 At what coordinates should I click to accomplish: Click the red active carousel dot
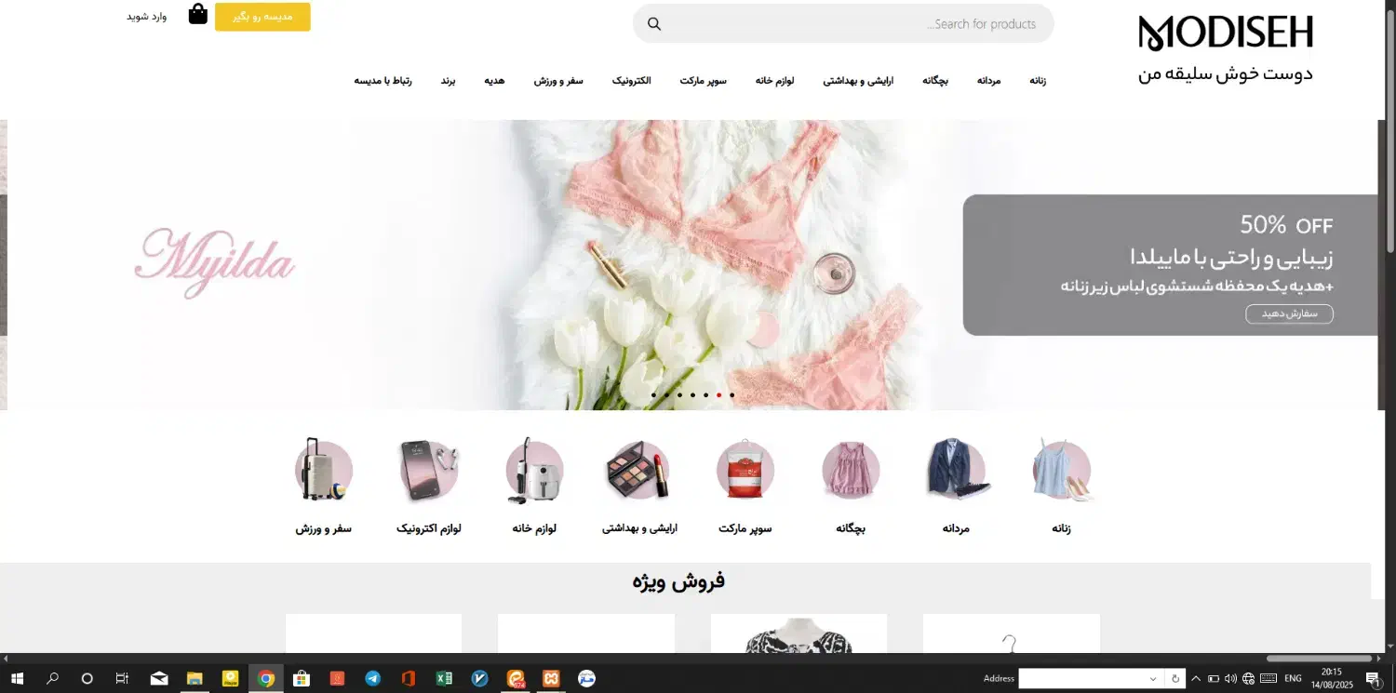718,395
